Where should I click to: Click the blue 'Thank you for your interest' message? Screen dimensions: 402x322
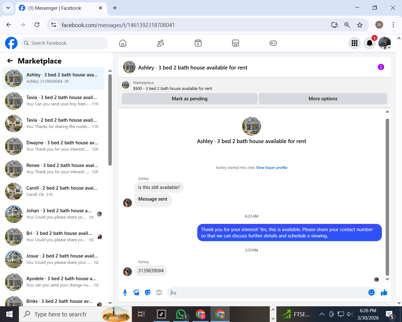click(x=290, y=233)
